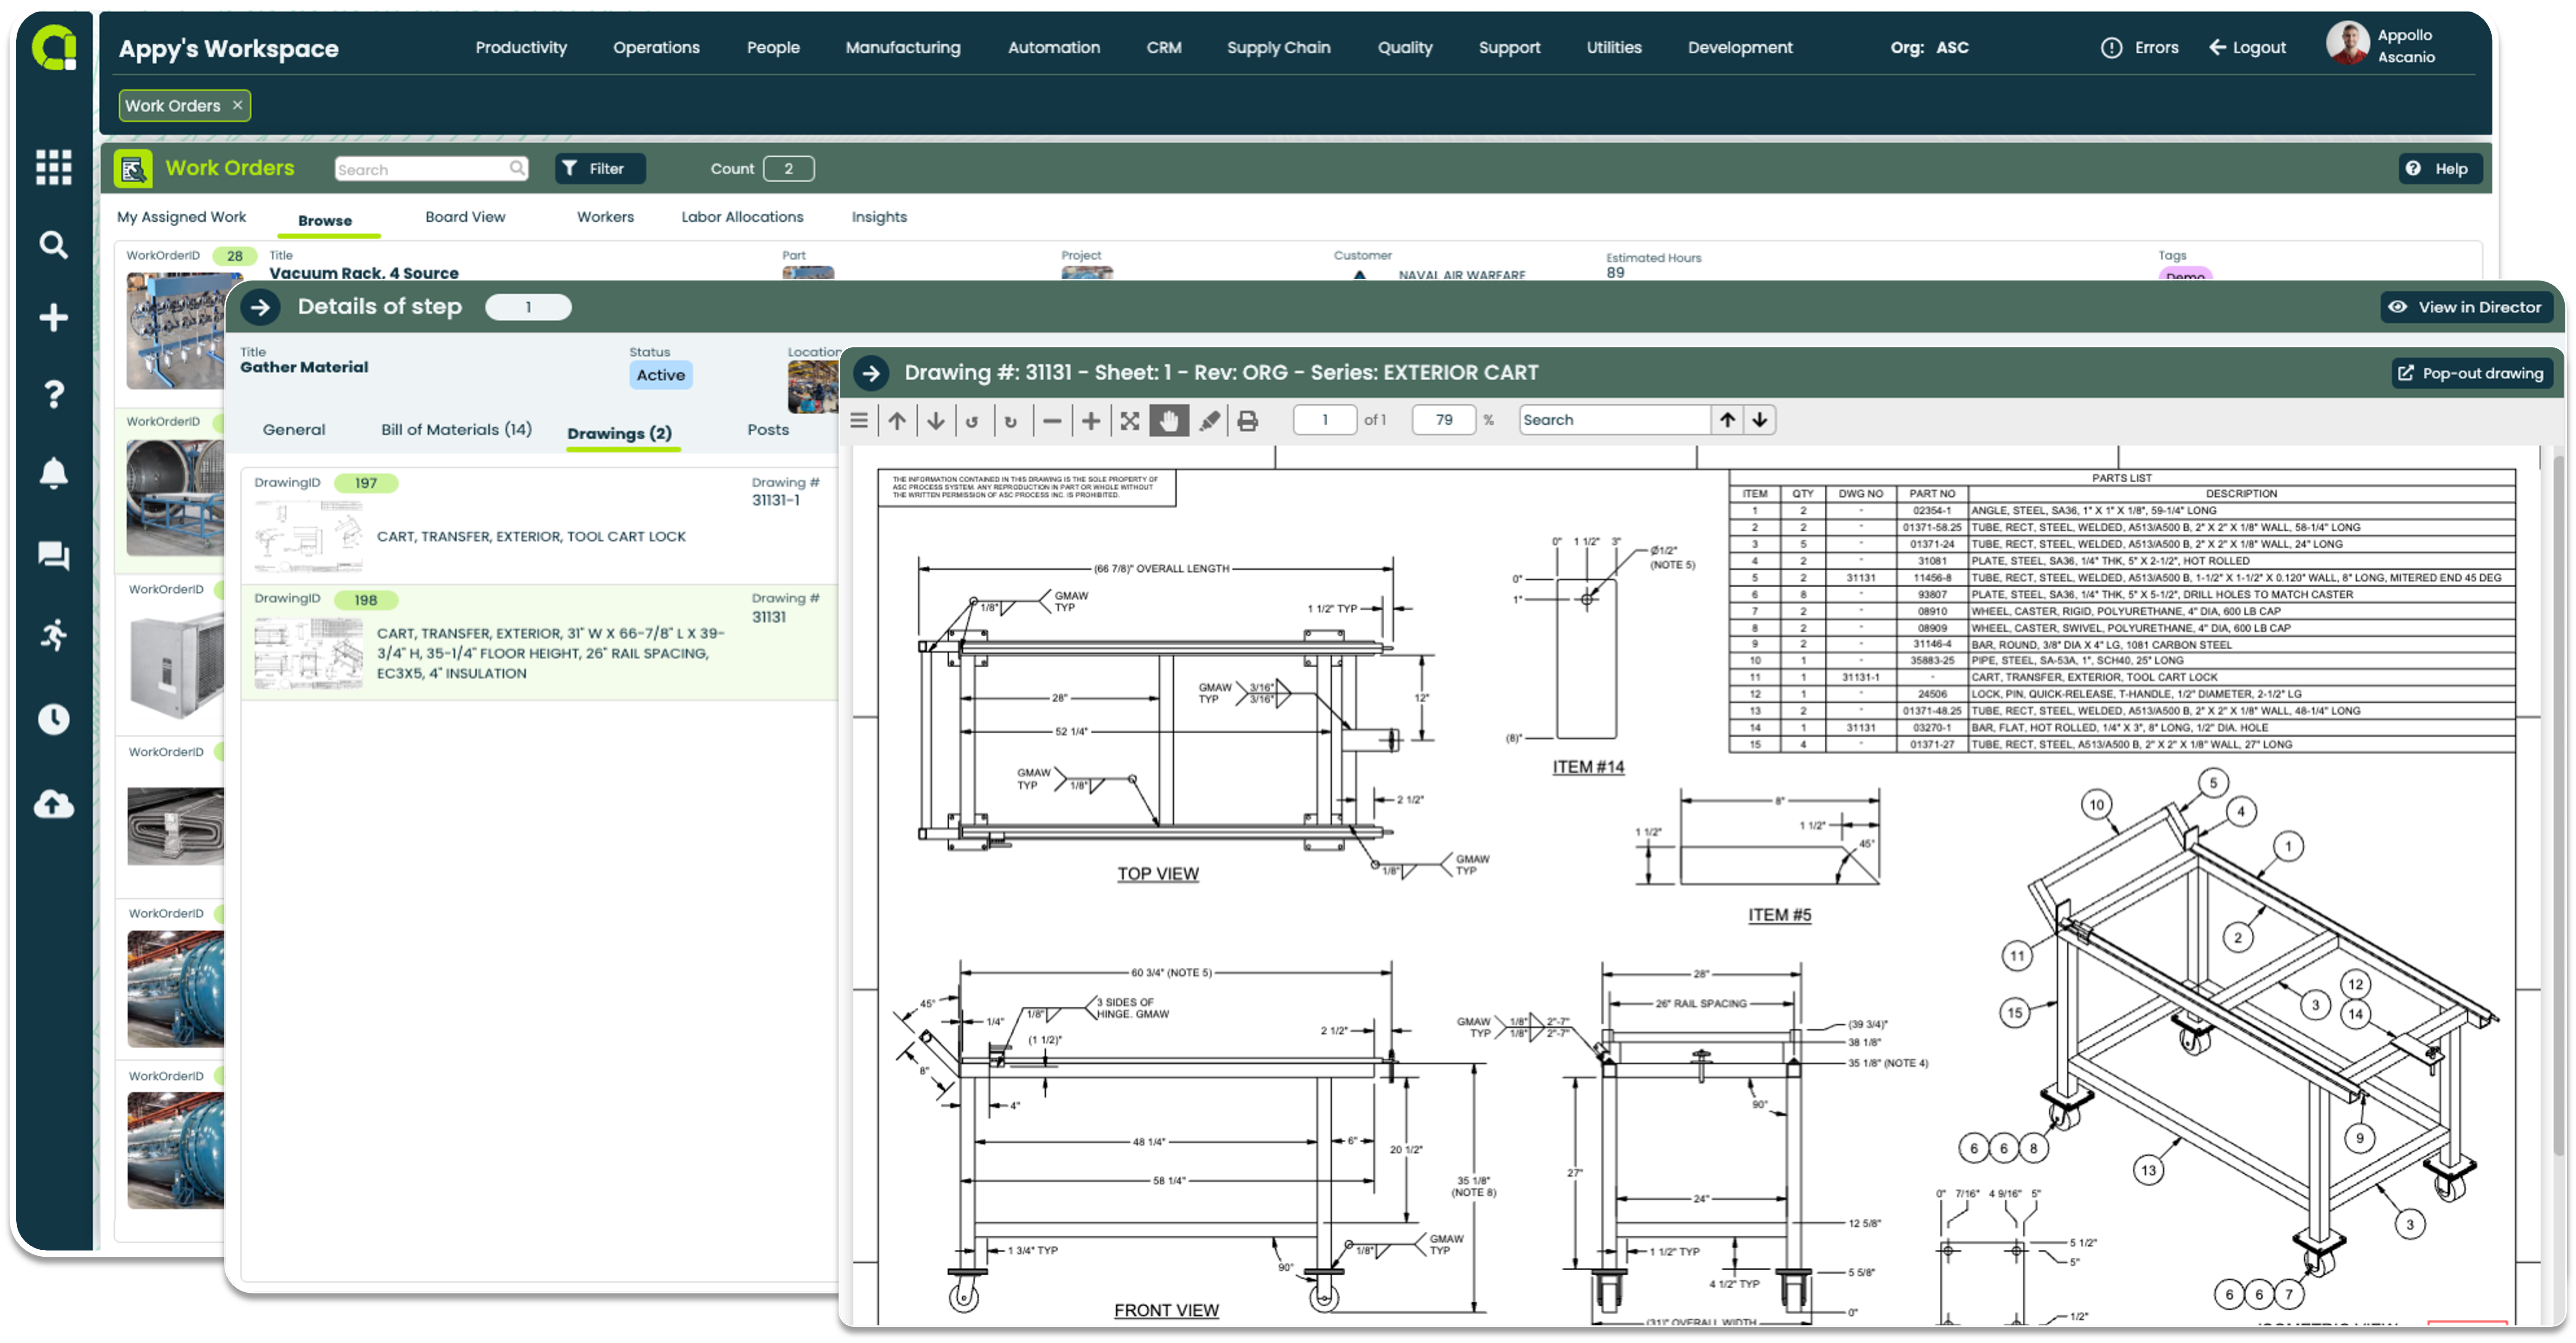Zoom out the drawing with minus icon

1052,421
